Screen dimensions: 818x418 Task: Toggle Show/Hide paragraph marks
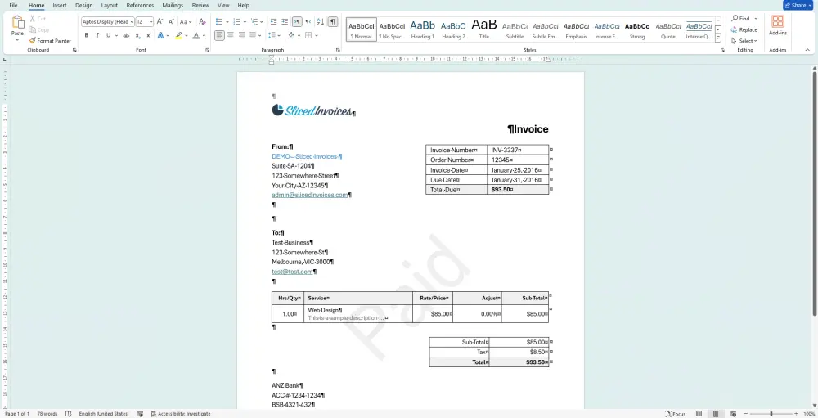coord(333,22)
